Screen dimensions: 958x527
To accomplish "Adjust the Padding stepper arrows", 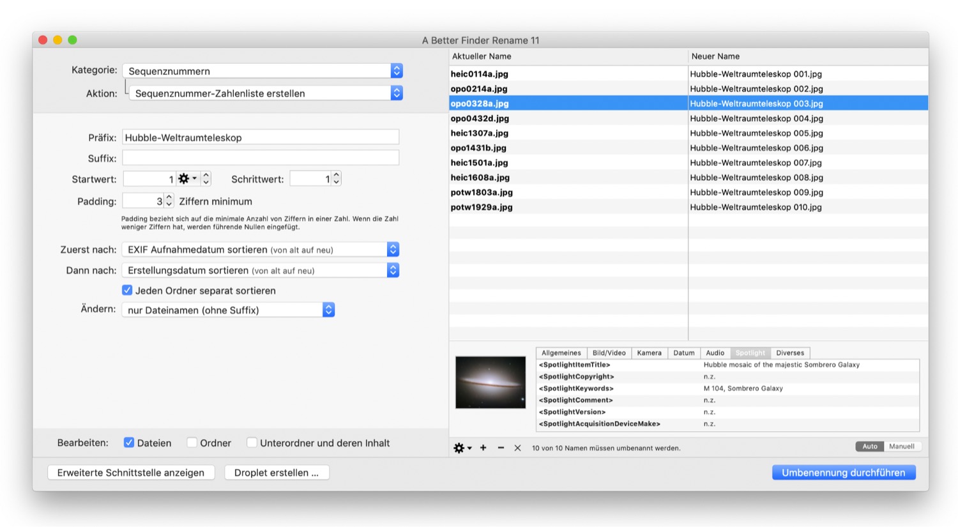I will point(169,201).
